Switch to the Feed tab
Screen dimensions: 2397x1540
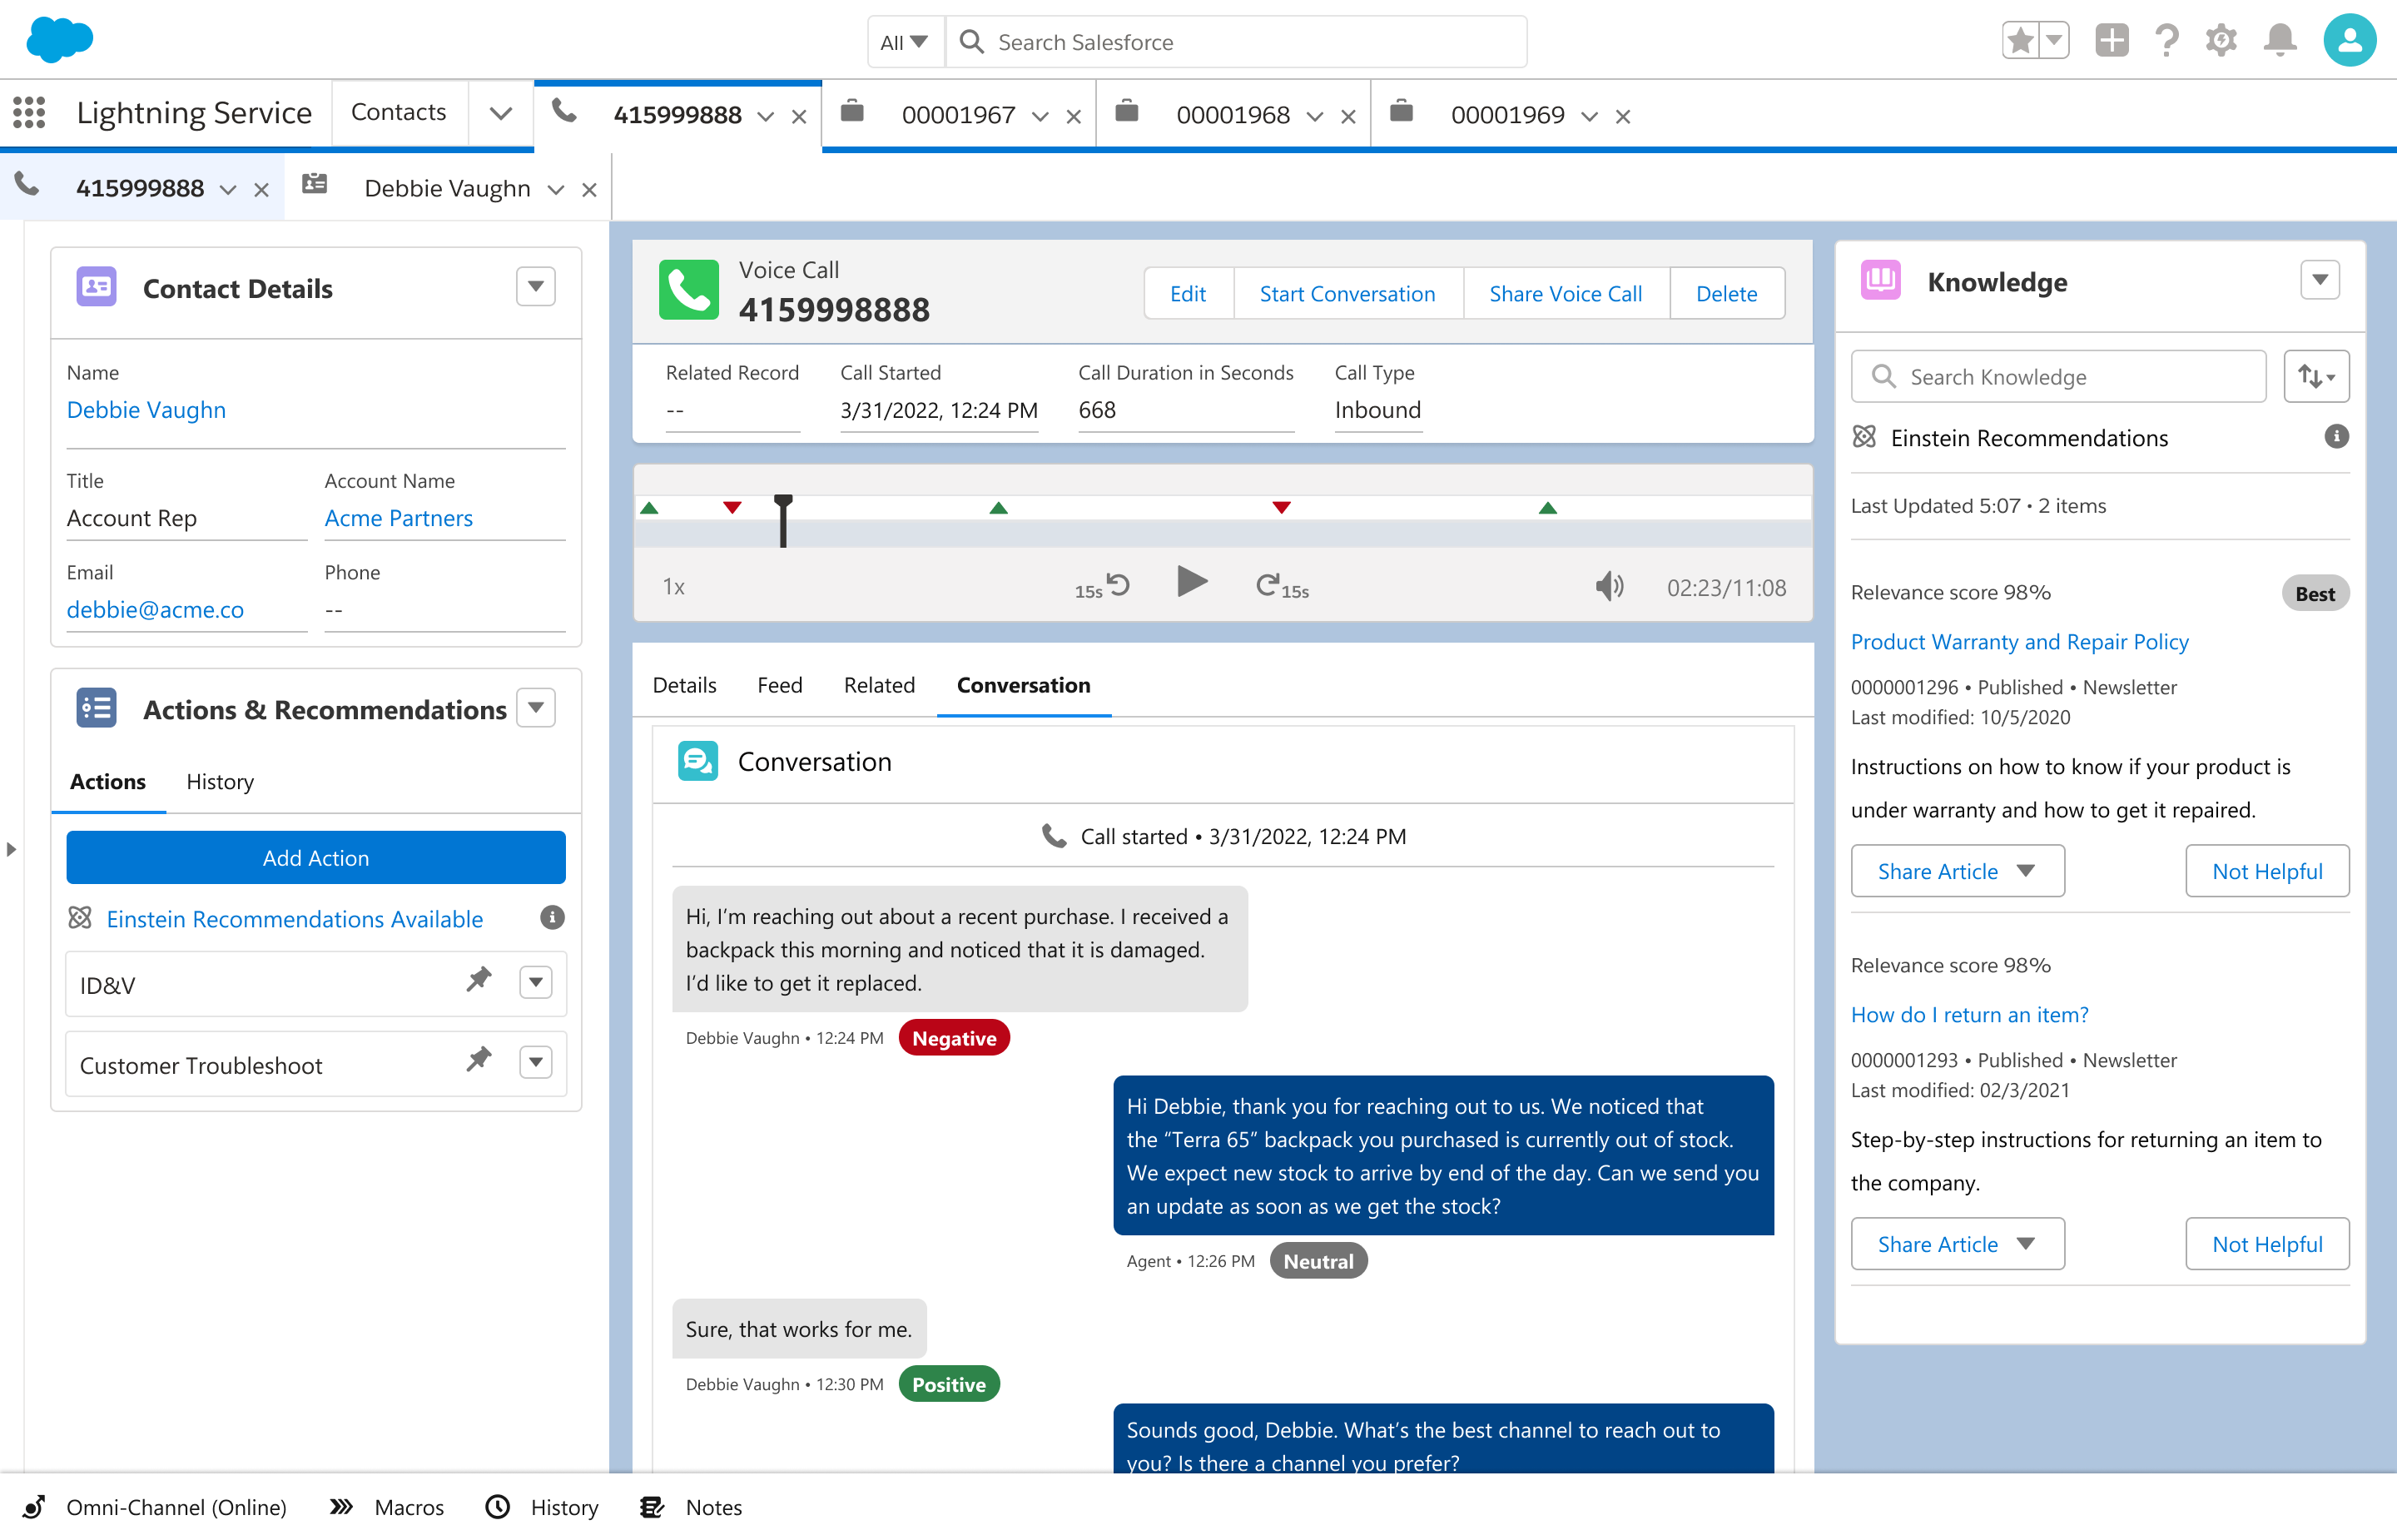point(781,683)
